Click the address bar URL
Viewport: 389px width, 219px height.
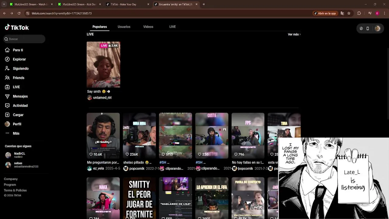click(x=62, y=13)
